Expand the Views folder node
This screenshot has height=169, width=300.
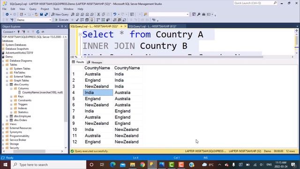pos(3,124)
